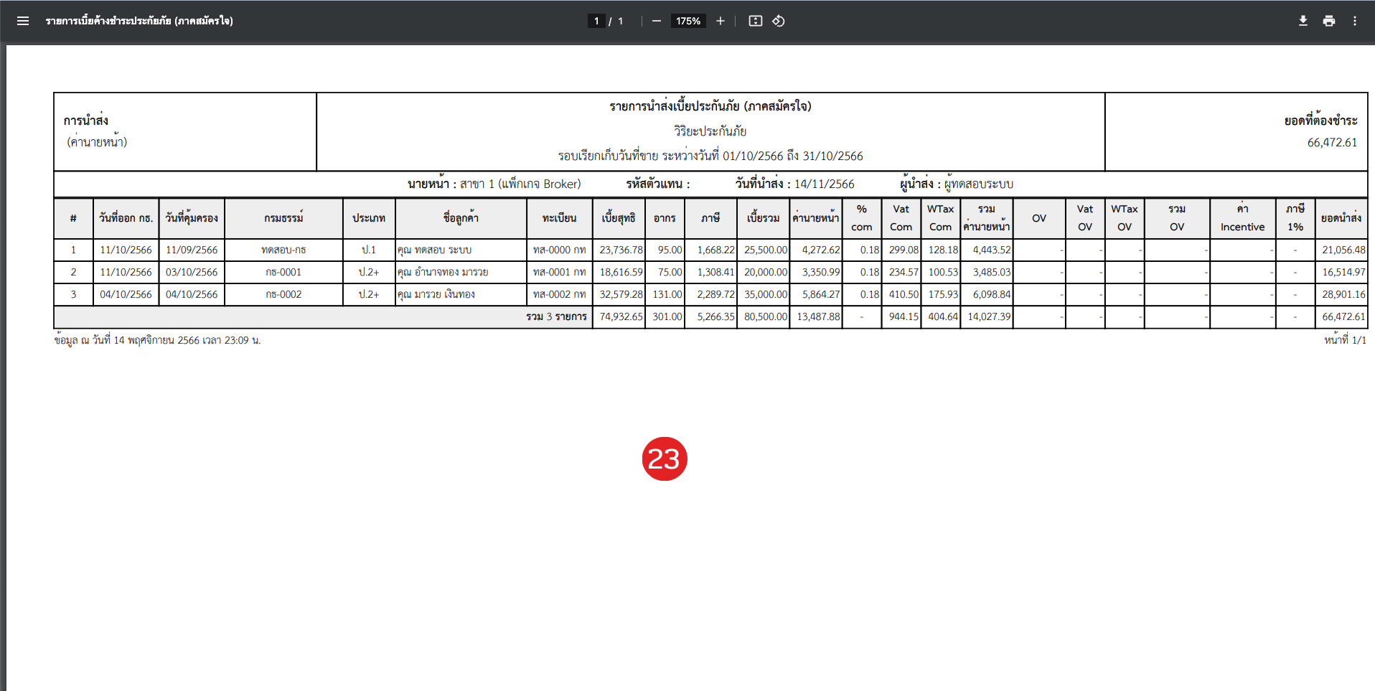Click remittance amount 21,056.48
The width and height of the screenshot is (1375, 691).
coord(1343,250)
